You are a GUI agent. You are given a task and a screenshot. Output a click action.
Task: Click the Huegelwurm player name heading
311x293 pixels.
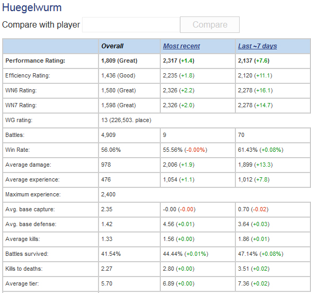32,8
